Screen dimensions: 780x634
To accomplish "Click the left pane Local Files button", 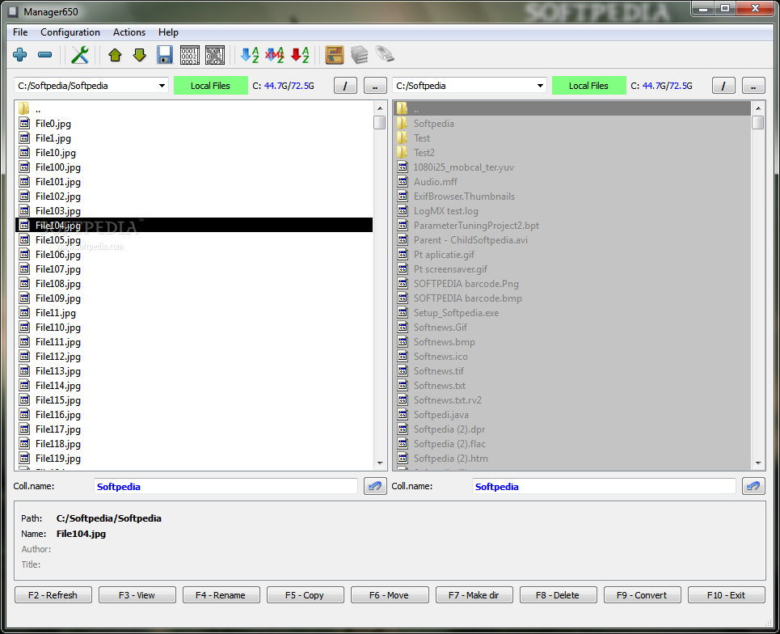I will tap(210, 86).
